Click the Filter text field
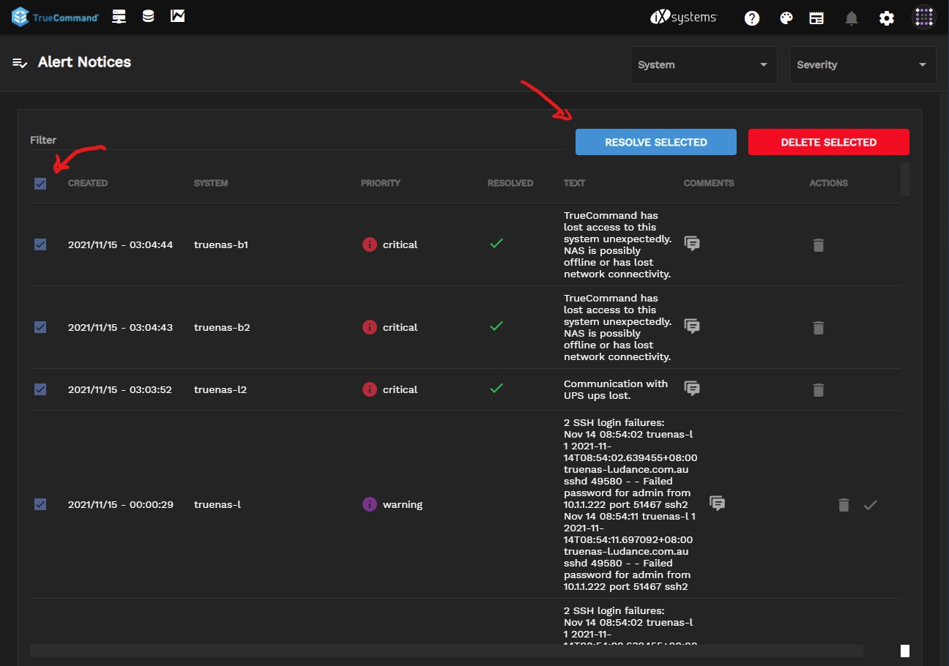The image size is (949, 666). click(x=297, y=140)
